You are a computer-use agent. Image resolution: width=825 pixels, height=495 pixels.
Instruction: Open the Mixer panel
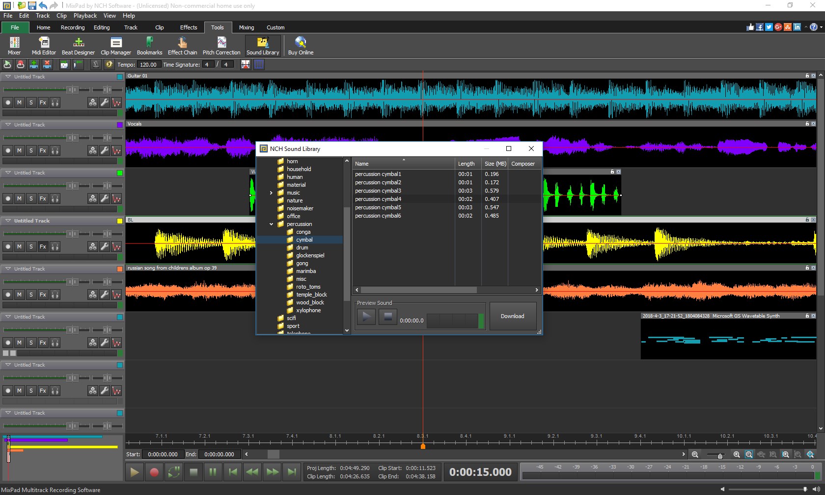[14, 46]
